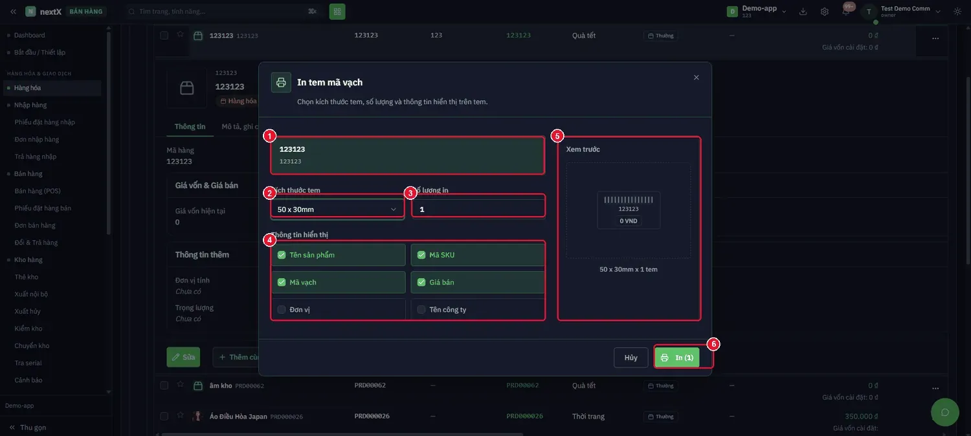Expand the Nhập hàng sidebar group
Viewport: 971px width, 436px height.
coord(30,105)
